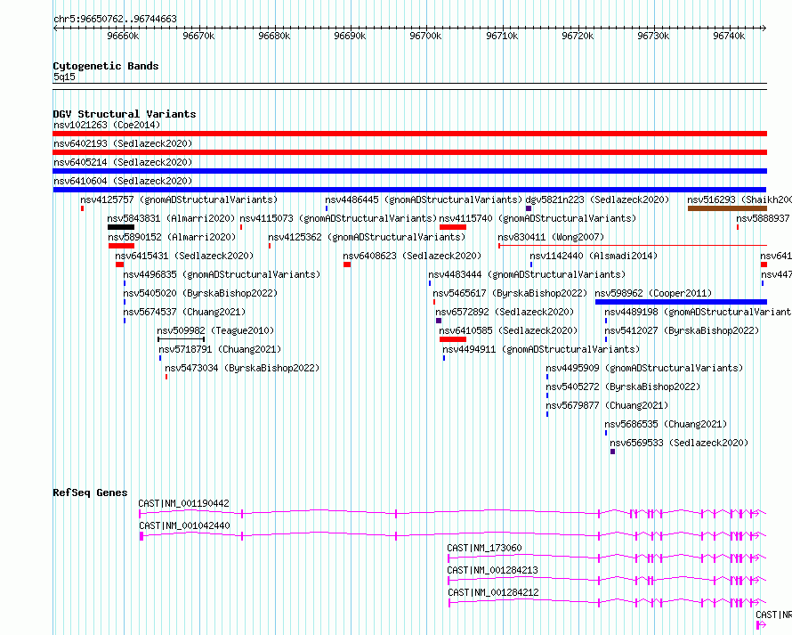The height and width of the screenshot is (635, 792).
Task: Open nsv4489198 variant label
Action: [x=698, y=312]
